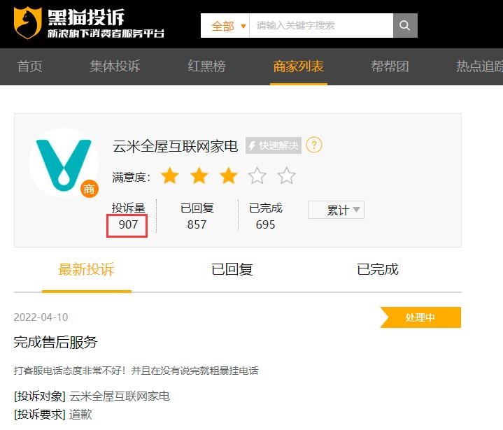The image size is (503, 430).
Task: Switch to 最新投诉 tab
Action: [86, 269]
